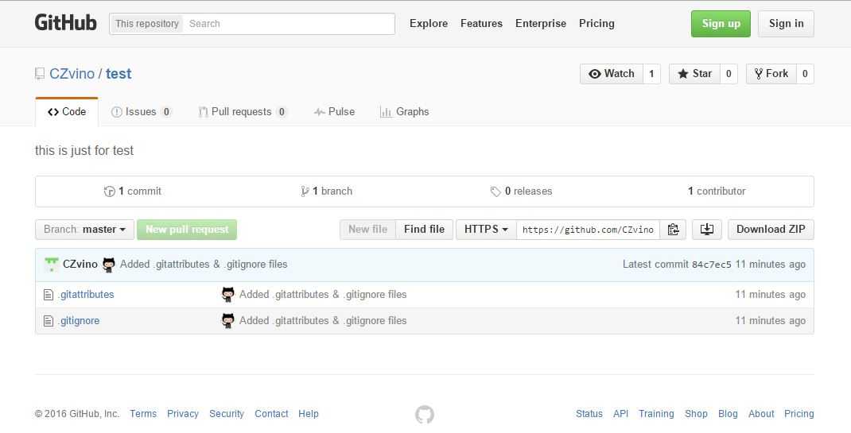
Task: Click the Pull requests icon
Action: point(203,112)
